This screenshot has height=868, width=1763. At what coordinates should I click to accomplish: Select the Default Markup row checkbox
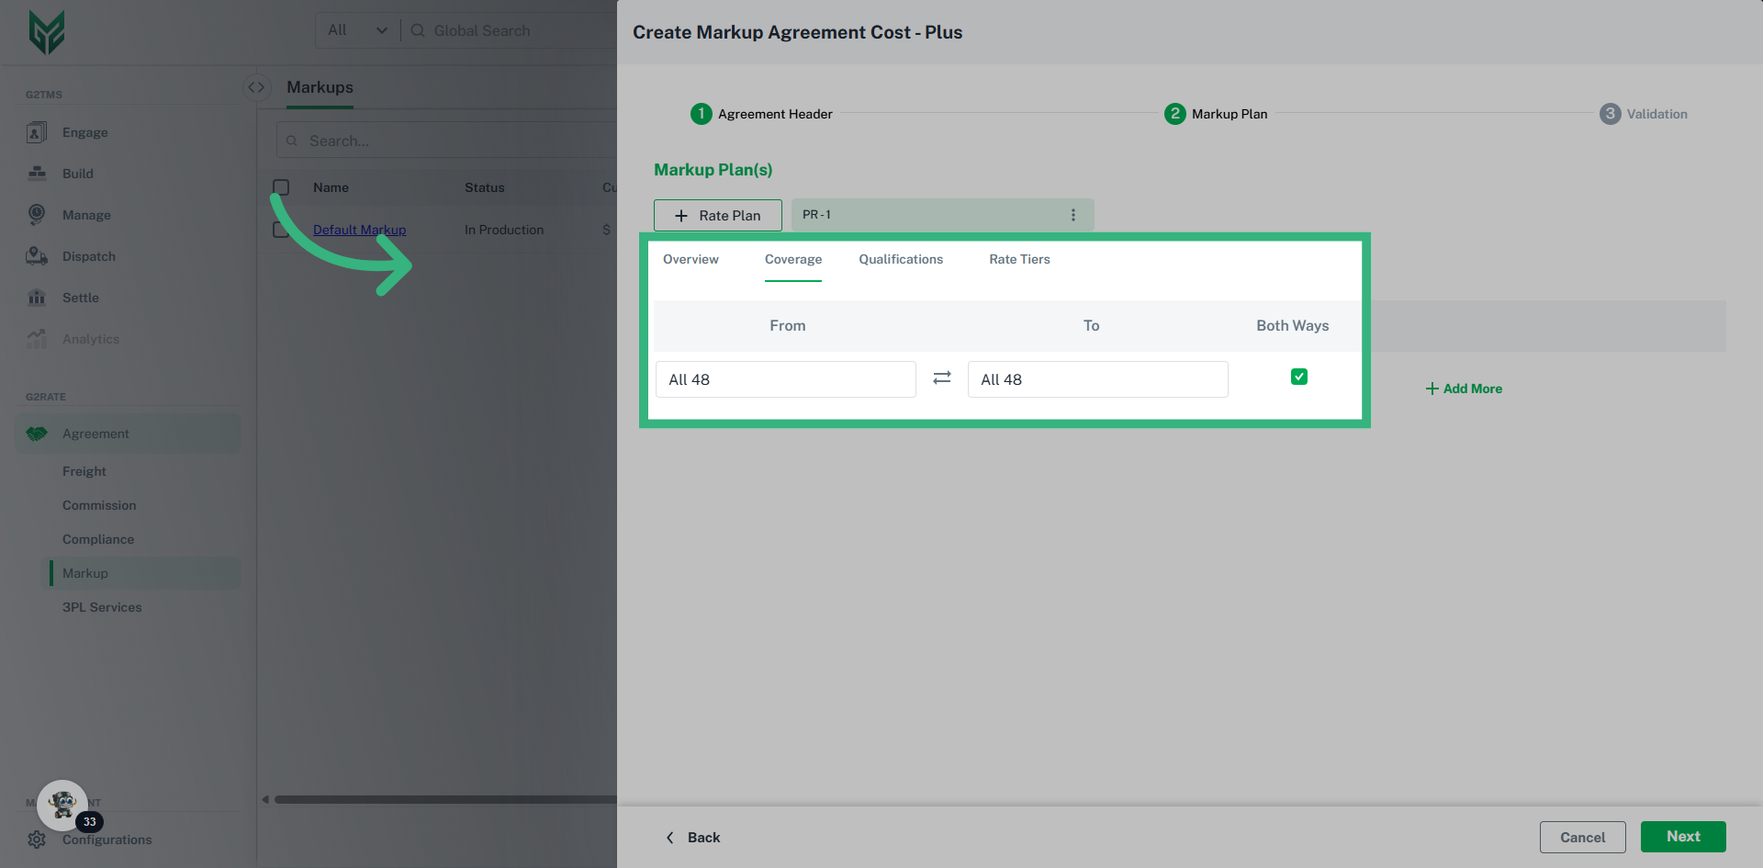coord(281,230)
